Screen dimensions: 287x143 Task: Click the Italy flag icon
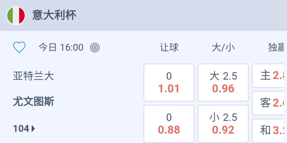click(x=16, y=15)
